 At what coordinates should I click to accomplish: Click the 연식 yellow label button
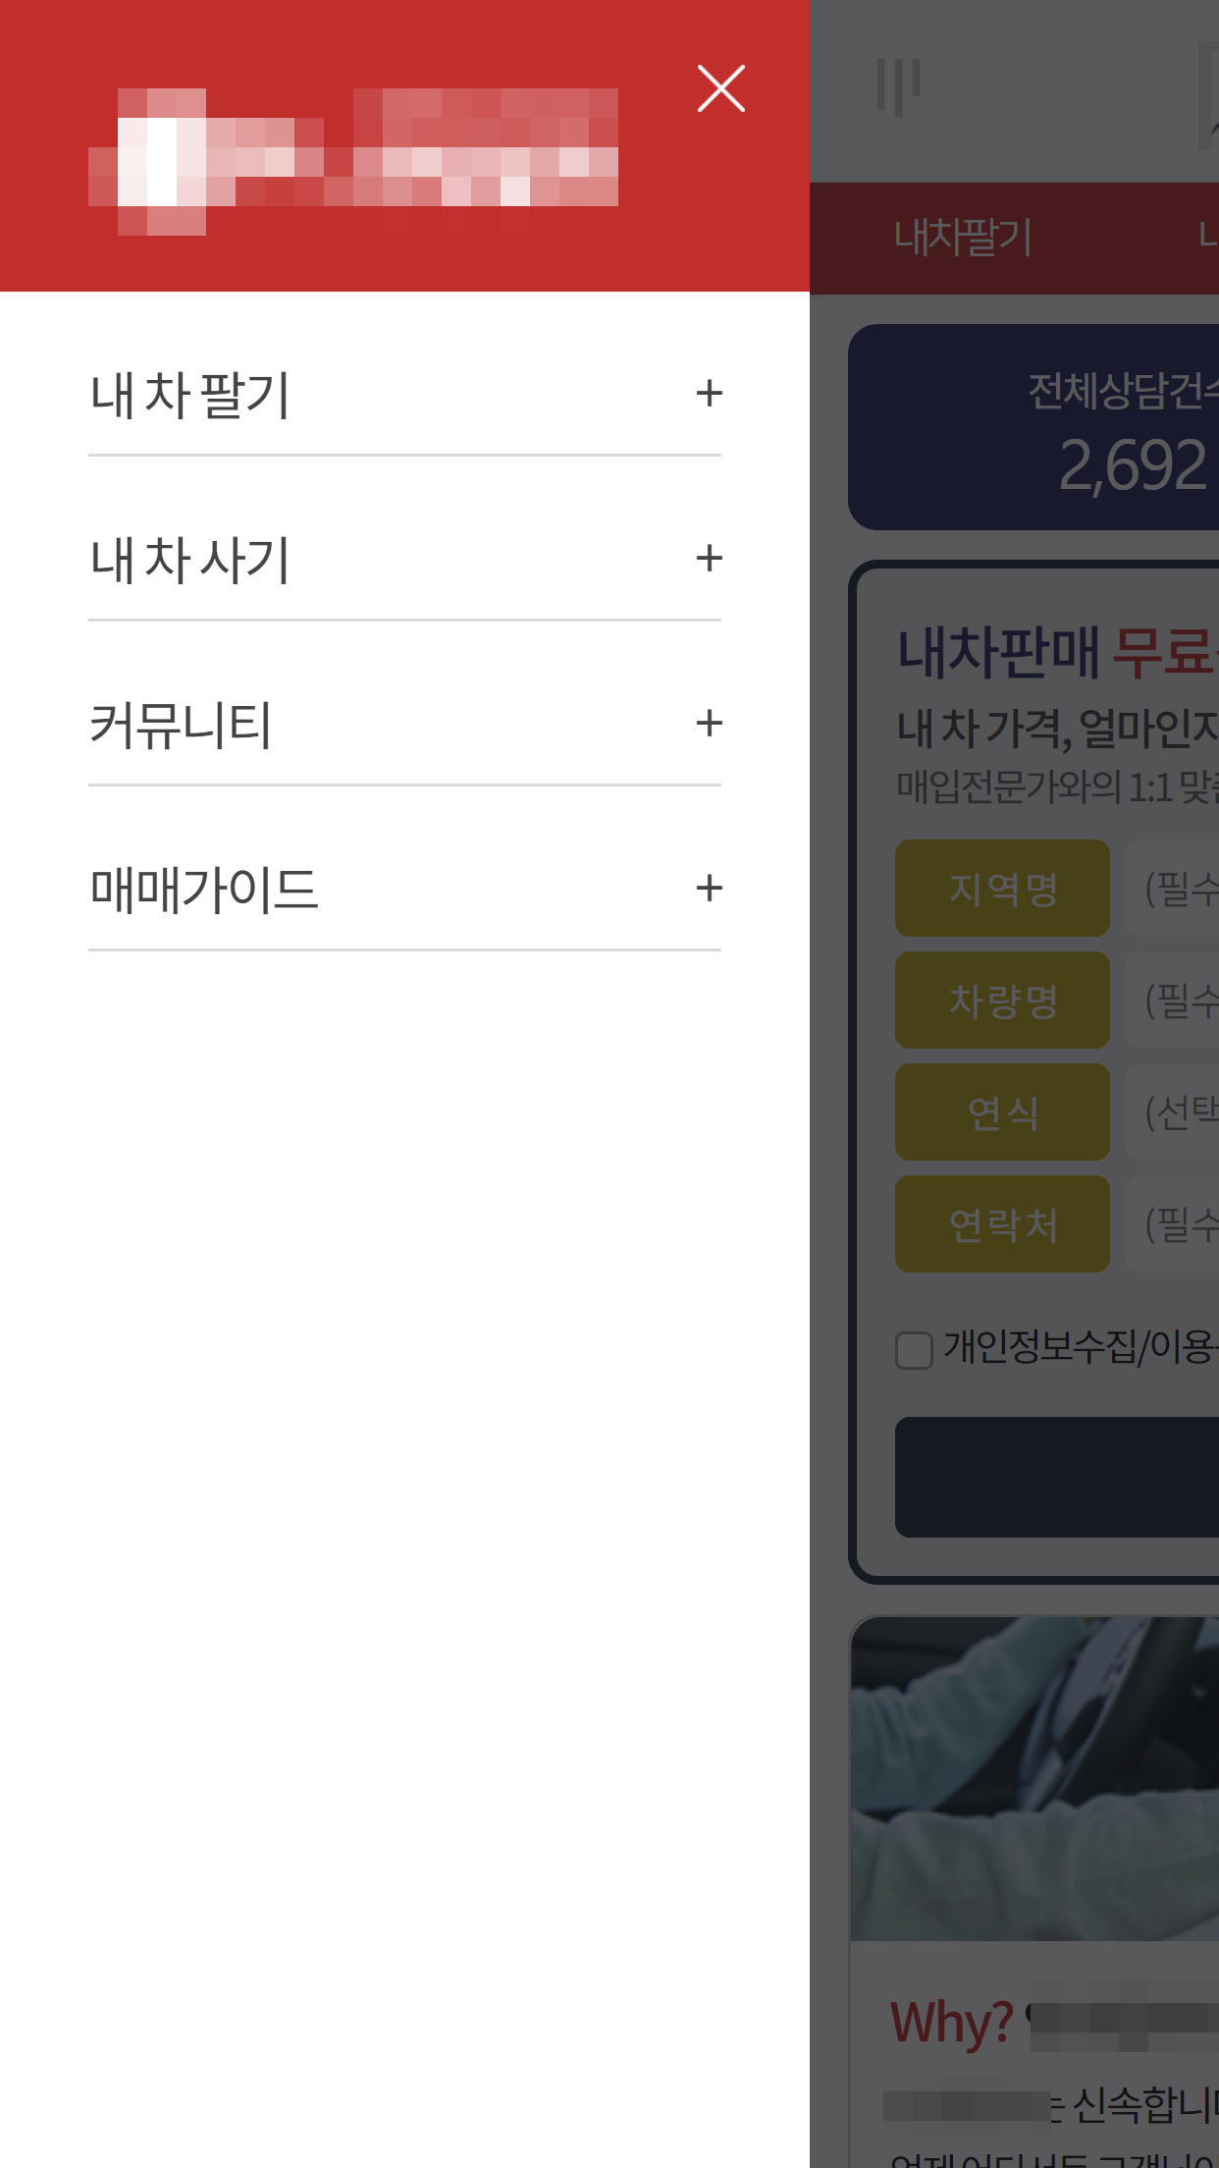pyautogui.click(x=1002, y=1111)
